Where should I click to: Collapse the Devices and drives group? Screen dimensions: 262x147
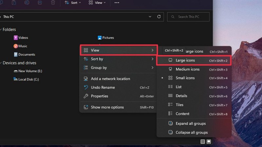pyautogui.click(x=1, y=63)
